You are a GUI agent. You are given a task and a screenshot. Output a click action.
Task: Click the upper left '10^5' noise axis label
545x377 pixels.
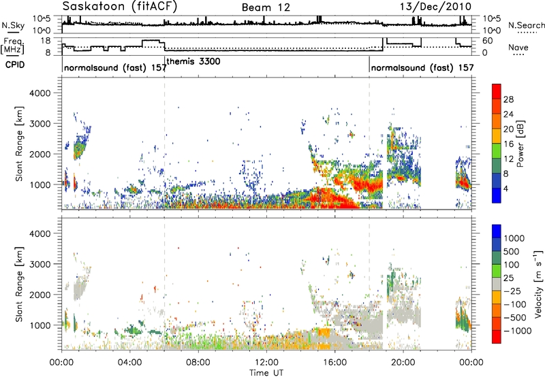42,19
